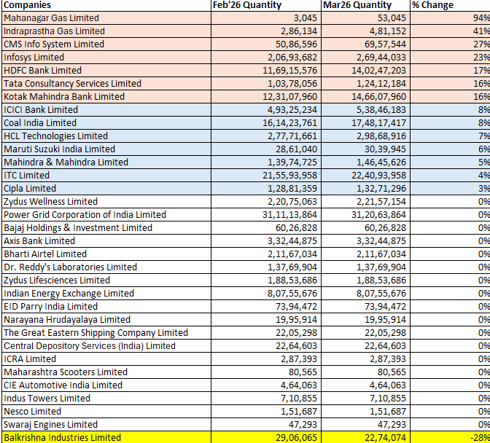The image size is (490, 443).
Task: Select Mar quantity 53,045 cell
Action: click(365, 18)
